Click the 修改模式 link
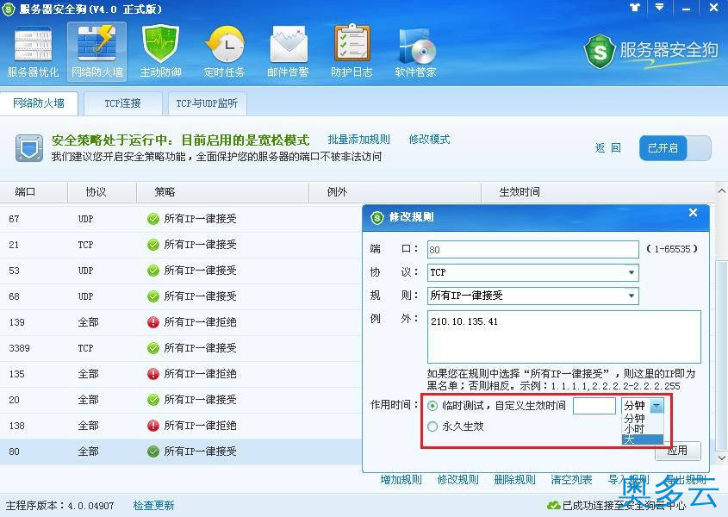728x517 pixels. [x=429, y=140]
